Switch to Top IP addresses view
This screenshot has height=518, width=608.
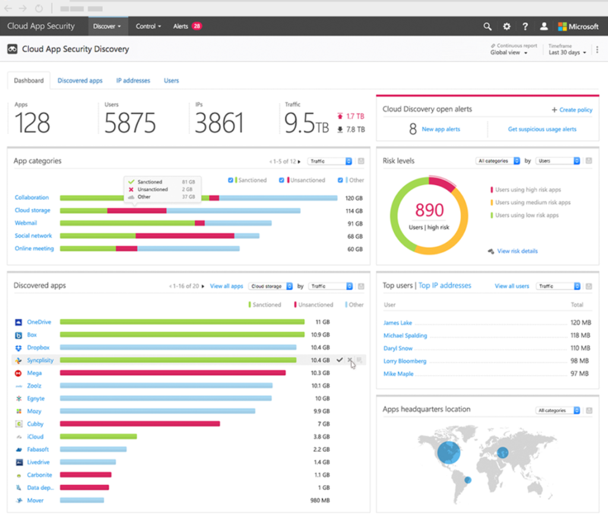coord(445,285)
